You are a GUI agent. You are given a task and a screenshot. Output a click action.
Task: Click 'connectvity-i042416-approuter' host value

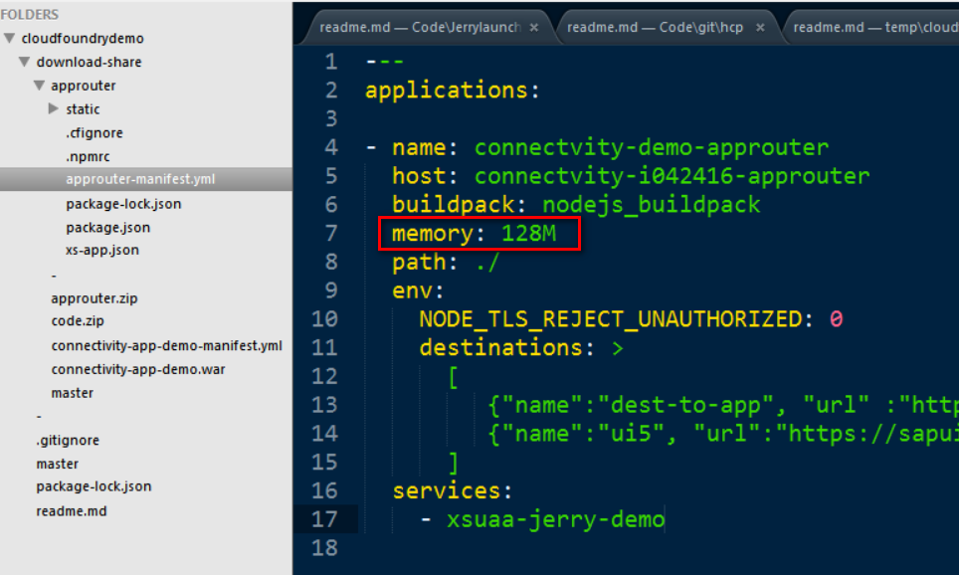[671, 176]
